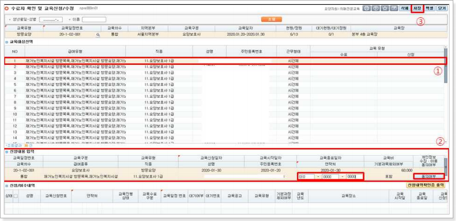Click the 직종 column header in target list
The image size is (456, 221).
[159, 51]
